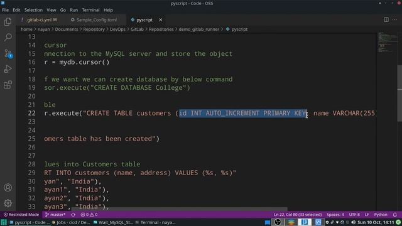Switch to 'Jobs · cicd / De...' taskbar window

(71, 222)
